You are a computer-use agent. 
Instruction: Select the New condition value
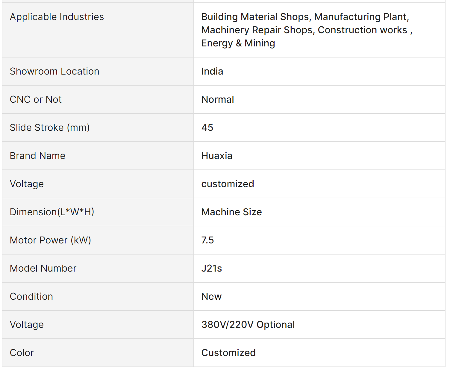(x=211, y=296)
